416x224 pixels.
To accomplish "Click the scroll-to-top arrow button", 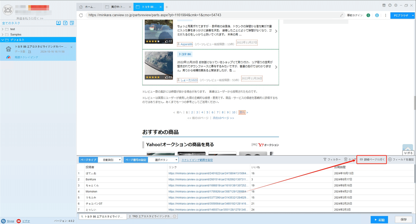I will (407, 148).
